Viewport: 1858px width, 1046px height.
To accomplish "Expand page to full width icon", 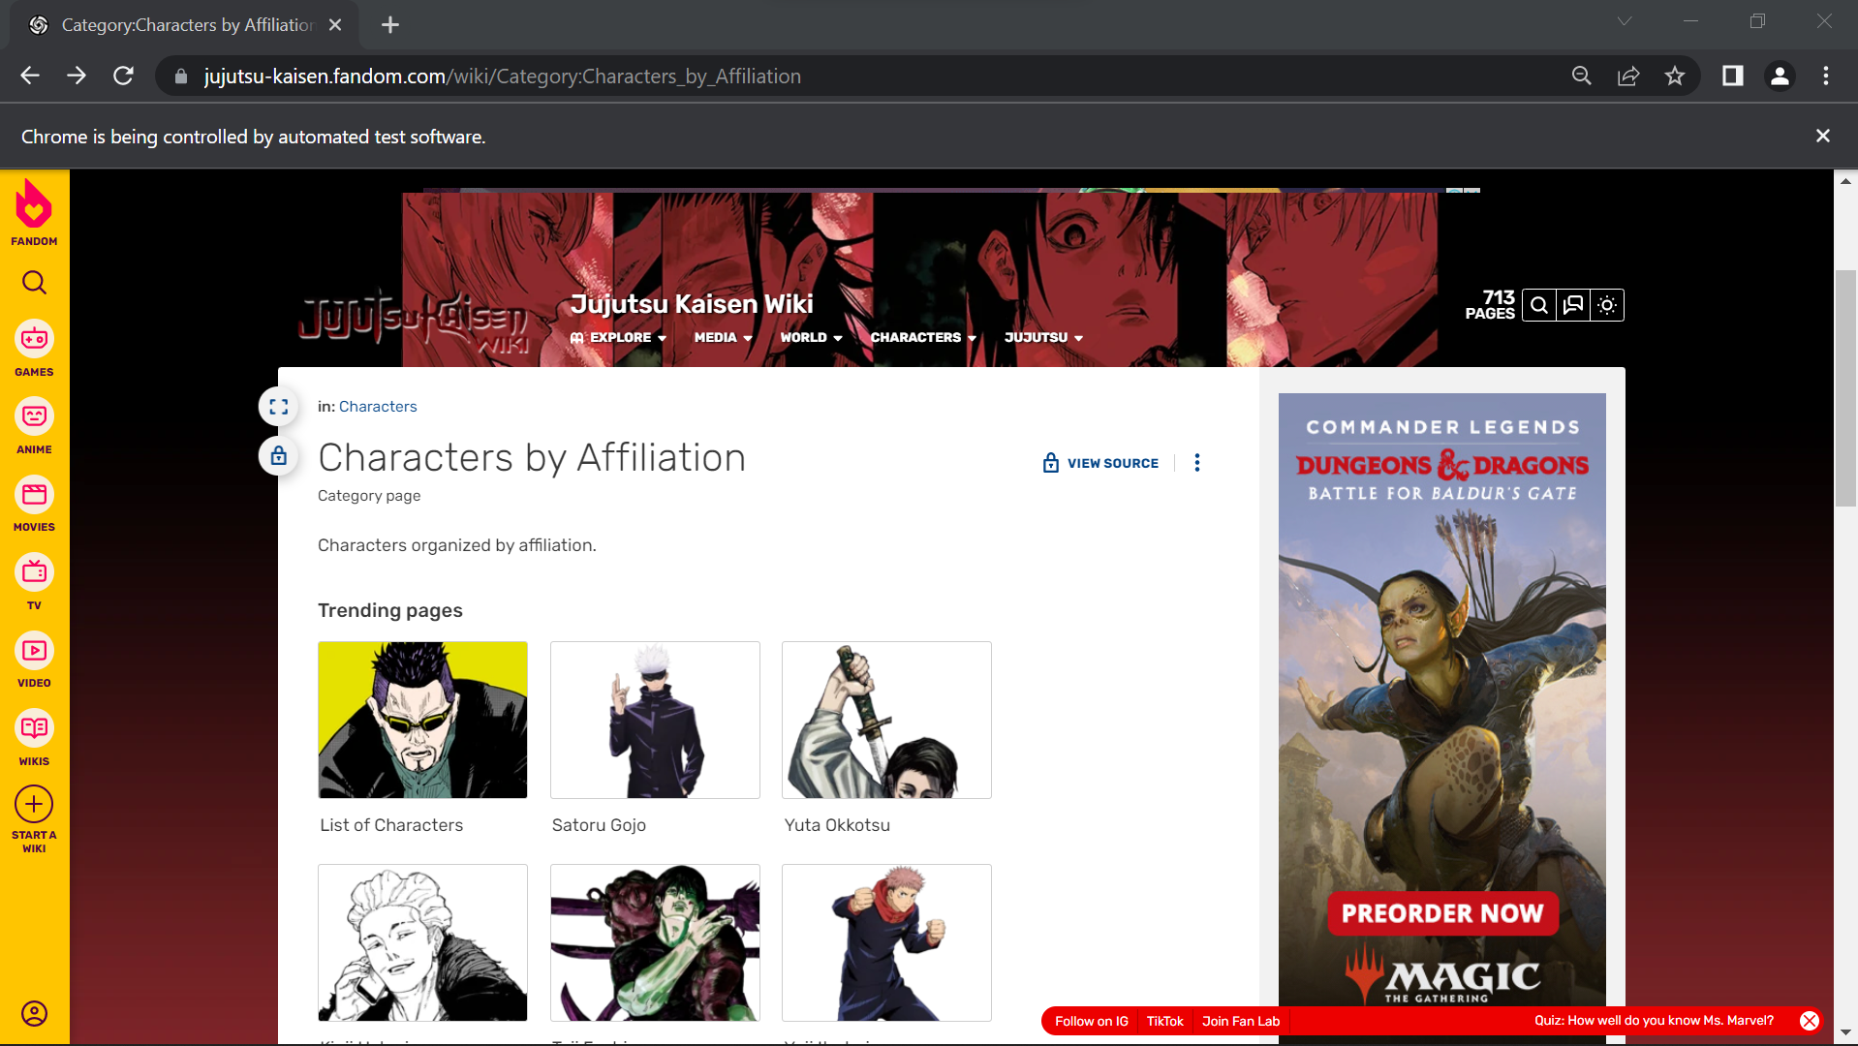I will point(279,407).
